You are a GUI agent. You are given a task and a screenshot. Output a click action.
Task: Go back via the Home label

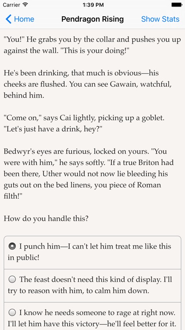[24, 19]
